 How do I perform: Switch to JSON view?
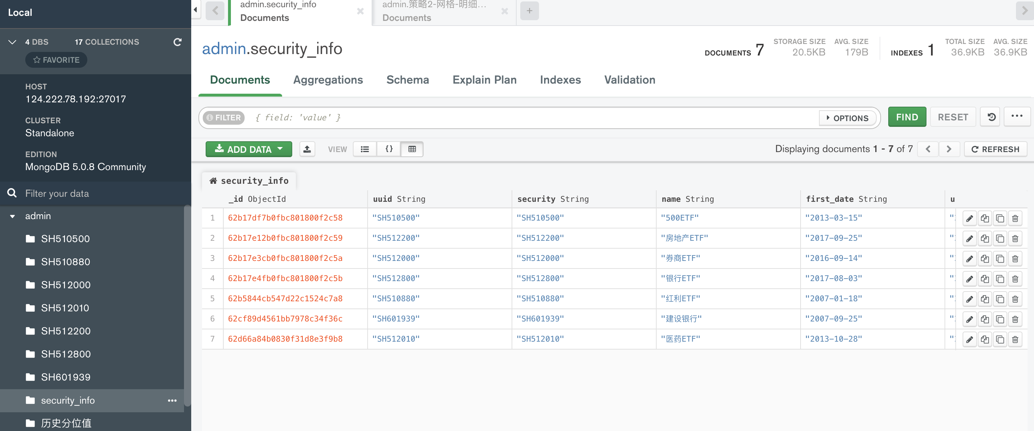pyautogui.click(x=389, y=149)
